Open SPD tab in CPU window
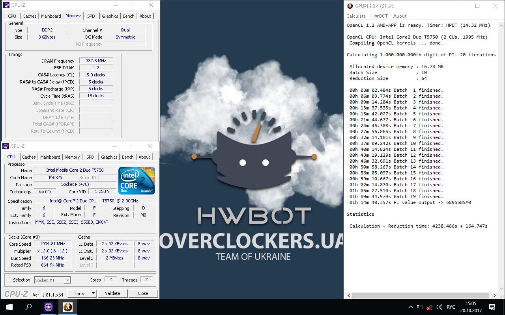The image size is (505, 315). tap(90, 157)
